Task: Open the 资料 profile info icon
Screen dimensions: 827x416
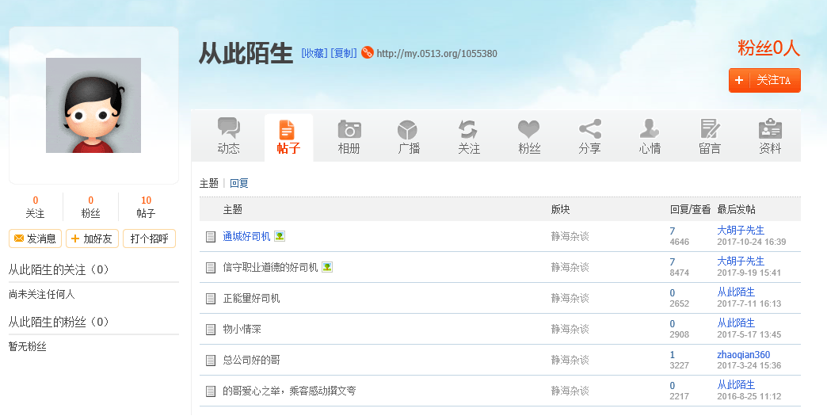Action: [x=770, y=129]
